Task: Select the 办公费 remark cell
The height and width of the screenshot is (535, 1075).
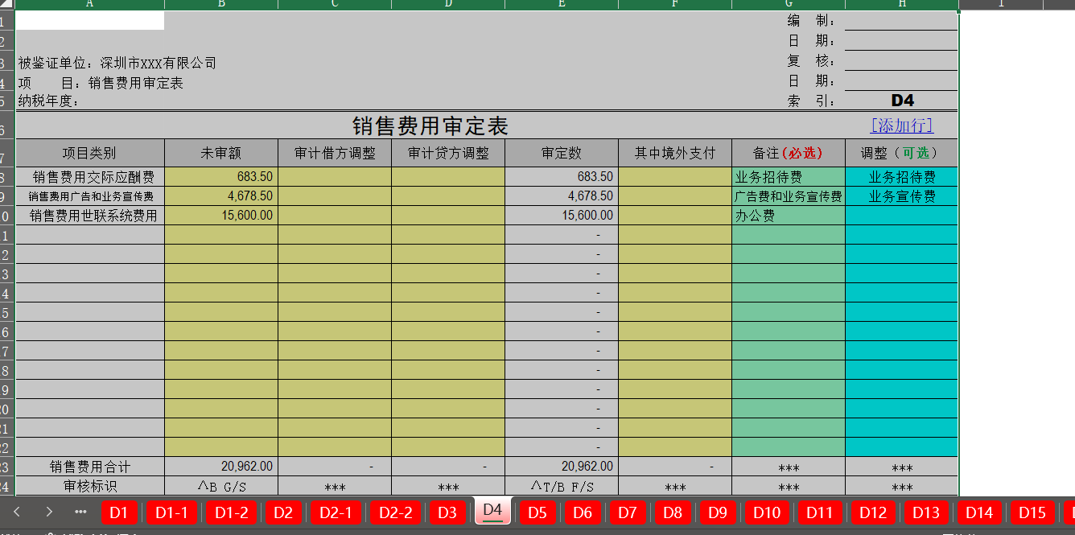Action: click(789, 216)
